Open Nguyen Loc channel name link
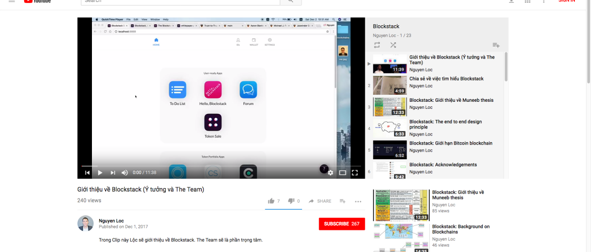This screenshot has width=591, height=252. [112, 221]
